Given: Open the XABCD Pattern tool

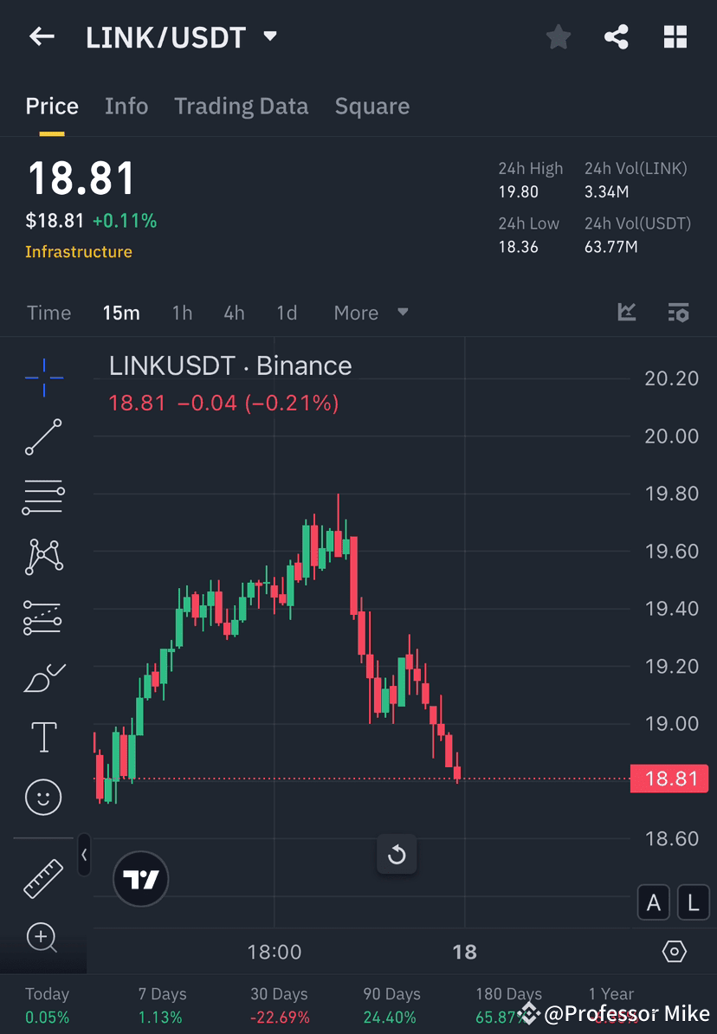Looking at the screenshot, I should pos(43,556).
